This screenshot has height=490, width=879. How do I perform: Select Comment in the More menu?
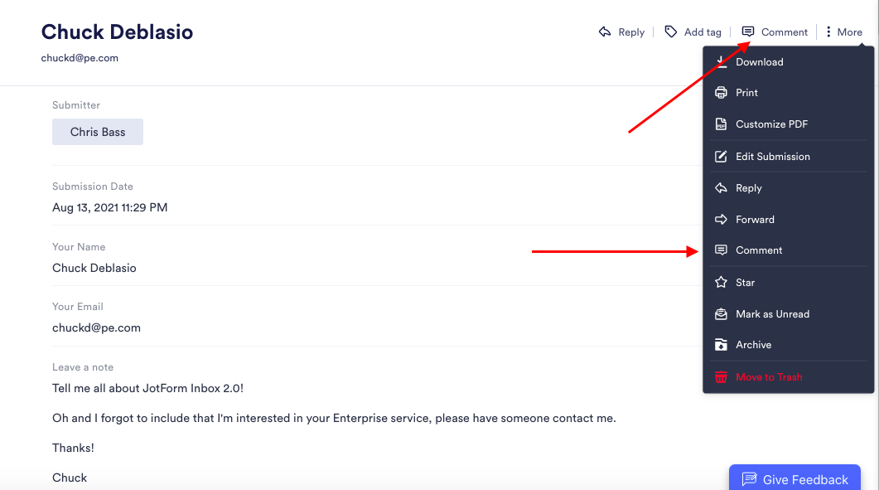click(x=759, y=250)
